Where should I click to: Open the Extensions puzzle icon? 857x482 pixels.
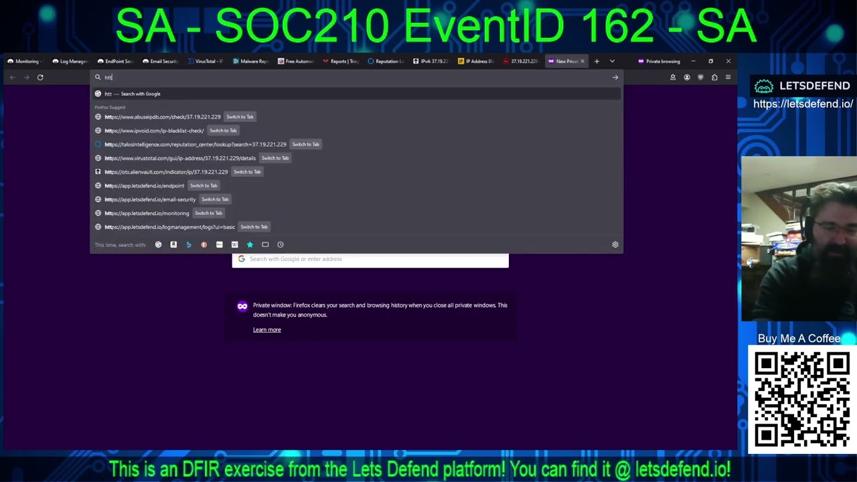coord(714,77)
